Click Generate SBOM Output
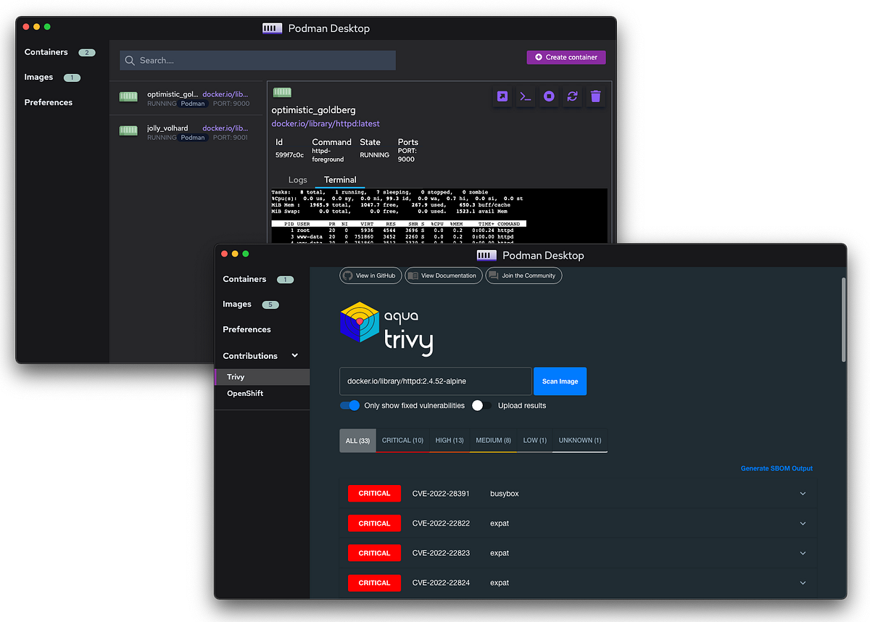This screenshot has width=870, height=622. (776, 468)
